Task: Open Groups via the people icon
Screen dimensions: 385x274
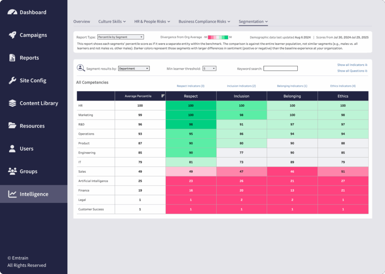Action: pyautogui.click(x=12, y=171)
